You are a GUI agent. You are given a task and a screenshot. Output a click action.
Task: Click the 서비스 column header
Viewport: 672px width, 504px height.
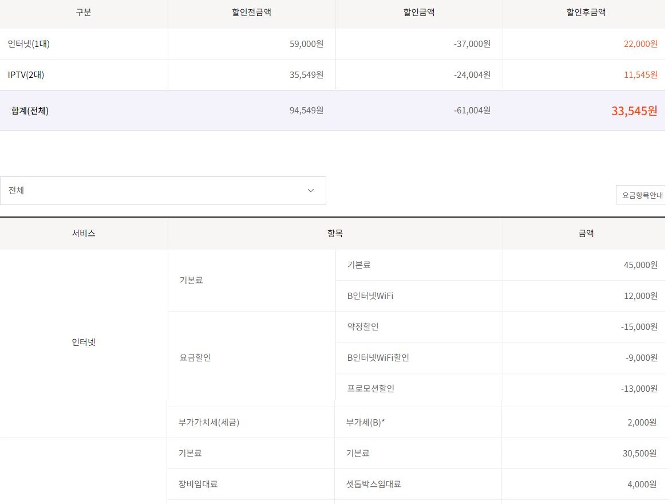pos(84,233)
